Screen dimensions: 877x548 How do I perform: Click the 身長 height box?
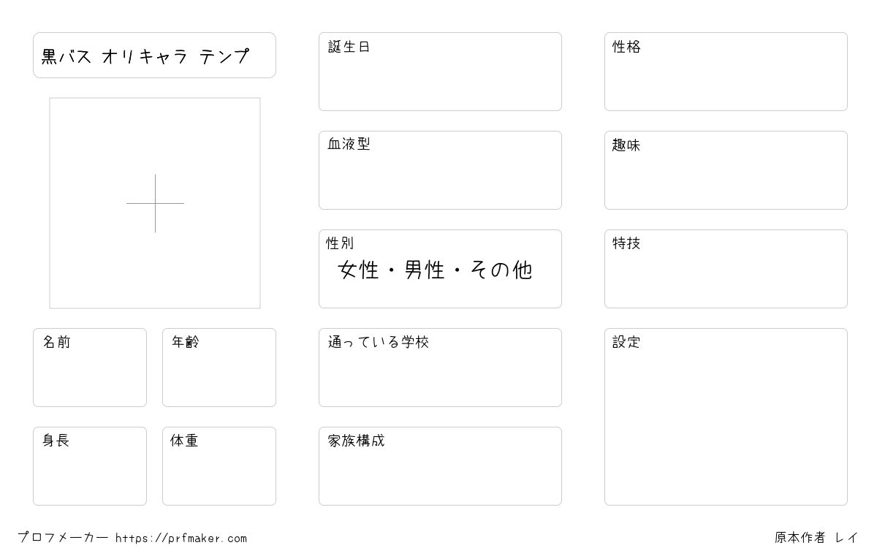[x=90, y=466]
